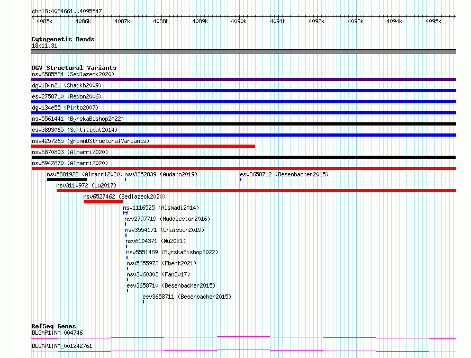Viewport: 471px width, 358px height.
Task: Open variant nsv5551489 (ByrskaBishop2022) label
Action: pos(172,252)
